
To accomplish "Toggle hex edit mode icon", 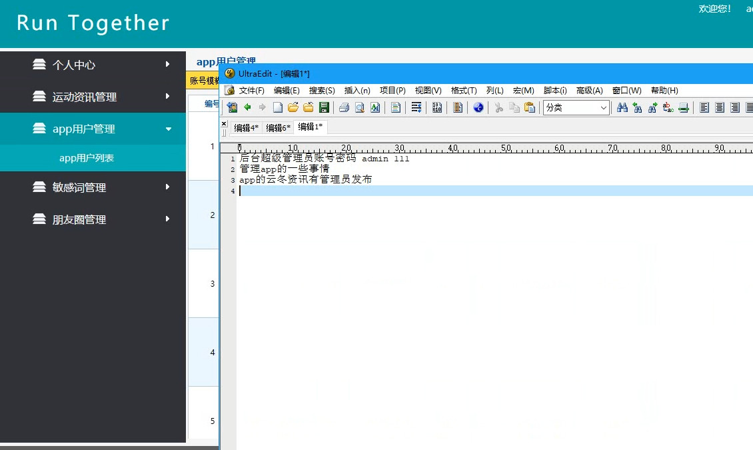I will click(x=437, y=107).
